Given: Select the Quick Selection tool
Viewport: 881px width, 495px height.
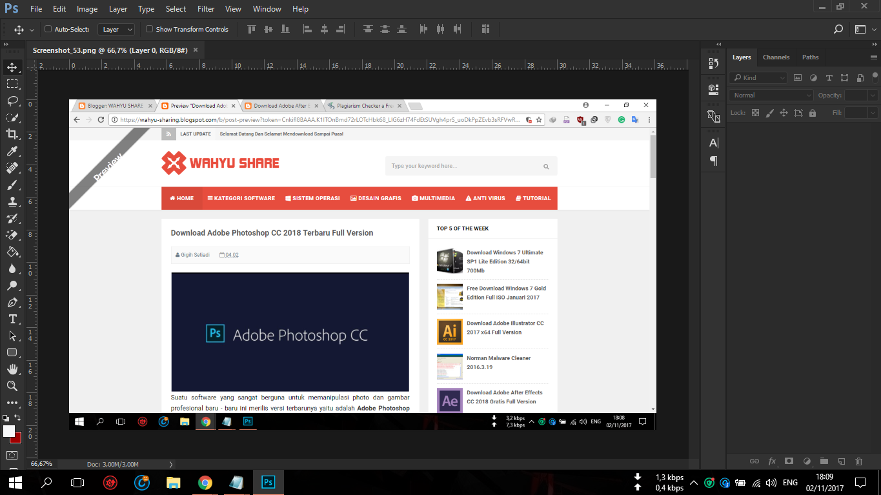Looking at the screenshot, I should pos(12,117).
